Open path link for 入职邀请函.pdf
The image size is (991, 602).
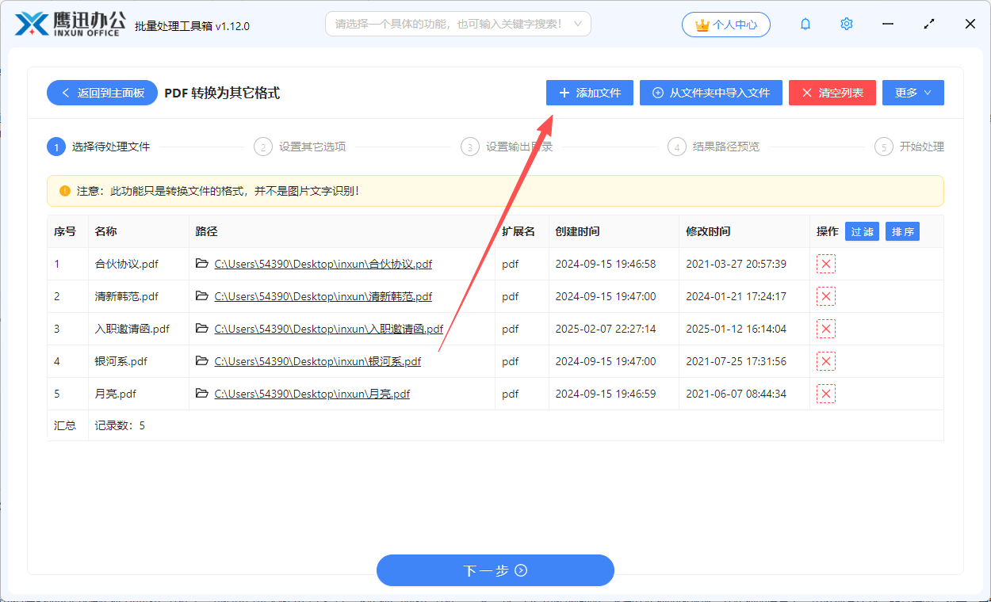tap(329, 329)
